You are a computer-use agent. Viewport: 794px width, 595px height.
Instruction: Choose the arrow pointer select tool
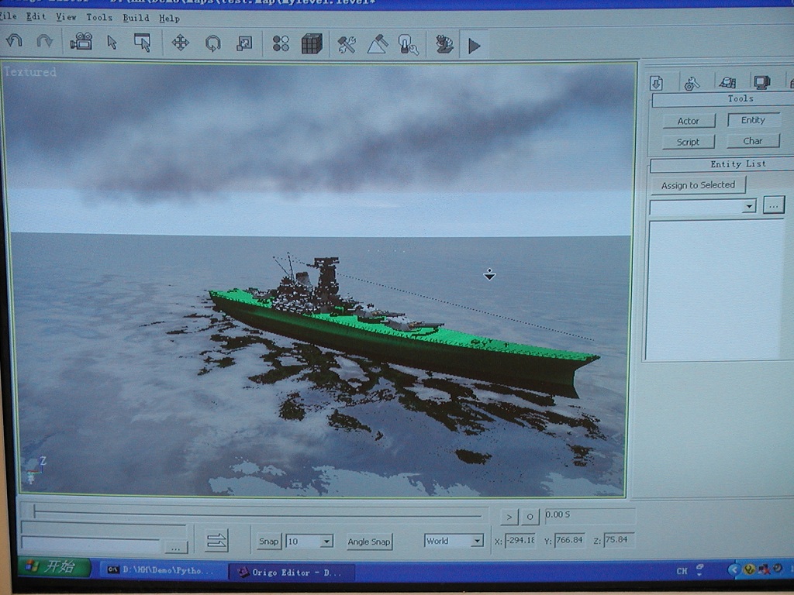point(112,43)
